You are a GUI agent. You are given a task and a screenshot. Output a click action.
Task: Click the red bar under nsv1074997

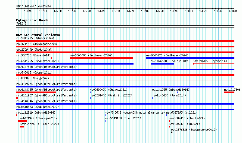(x=22, y=121)
